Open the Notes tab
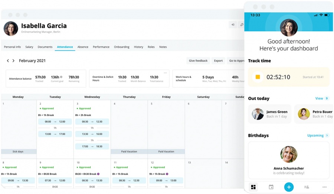 pos(163,47)
